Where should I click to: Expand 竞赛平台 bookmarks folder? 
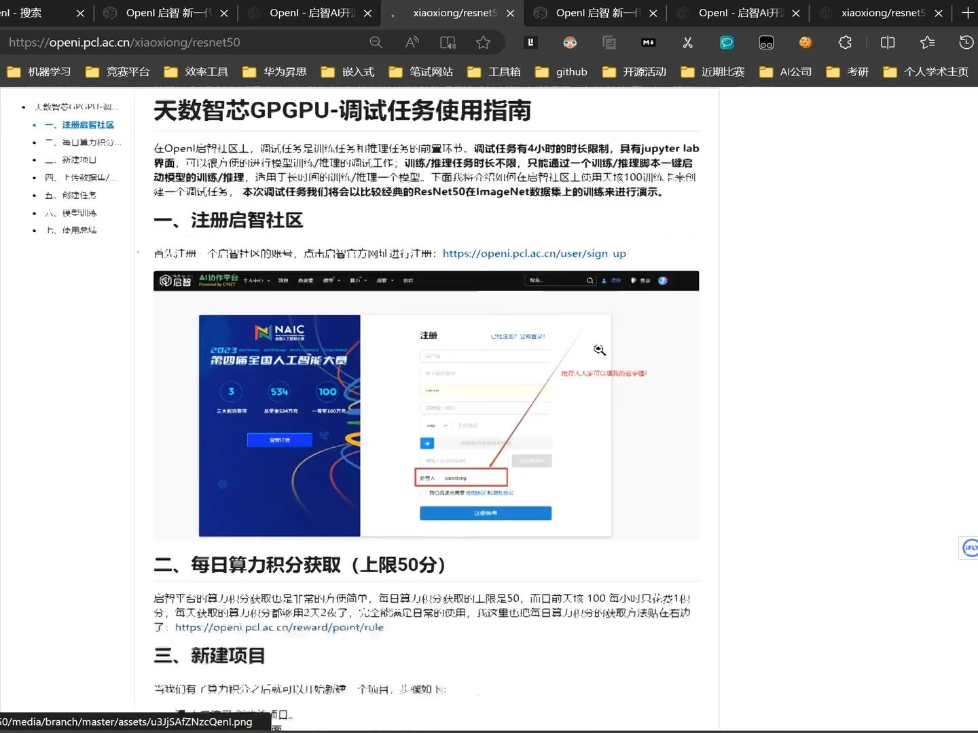click(117, 71)
